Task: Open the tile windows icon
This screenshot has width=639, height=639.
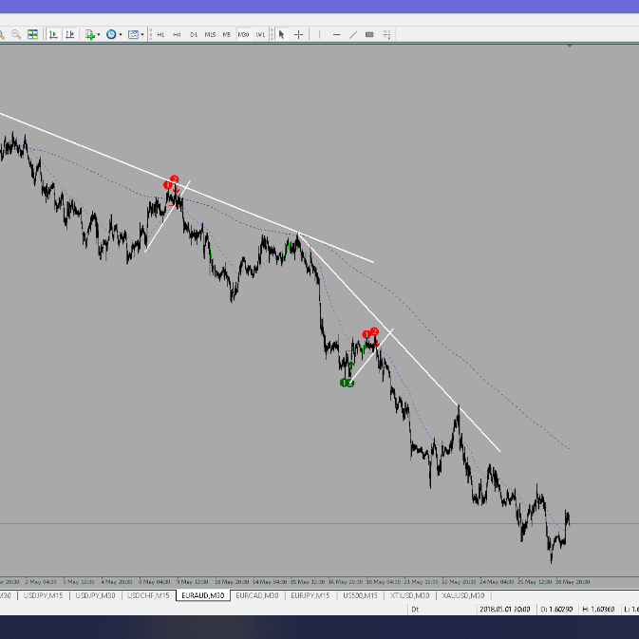Action: (x=32, y=34)
